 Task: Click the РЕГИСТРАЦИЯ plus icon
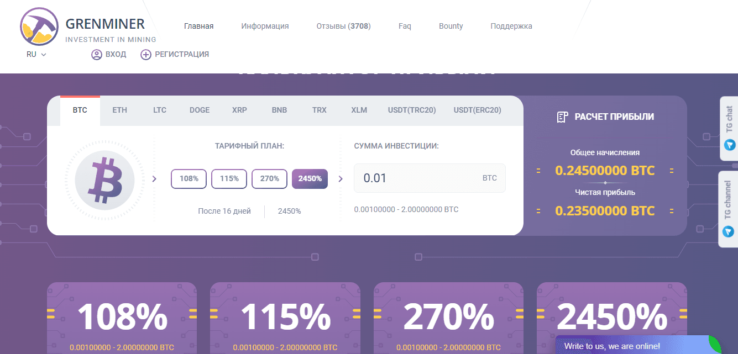(x=145, y=54)
